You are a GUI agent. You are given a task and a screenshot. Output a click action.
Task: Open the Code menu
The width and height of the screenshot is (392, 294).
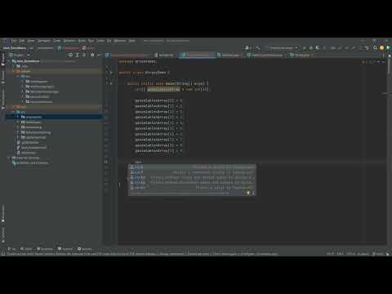click(x=56, y=41)
